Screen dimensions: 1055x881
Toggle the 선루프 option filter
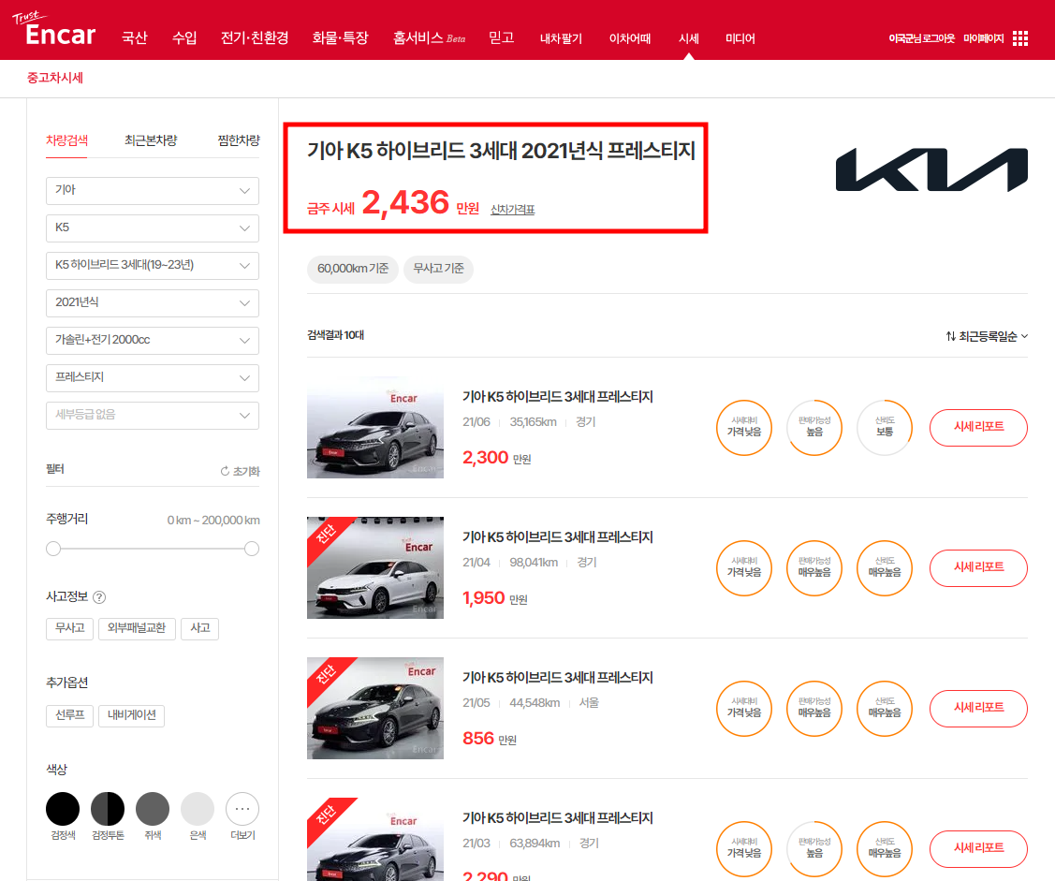pyautogui.click(x=70, y=715)
